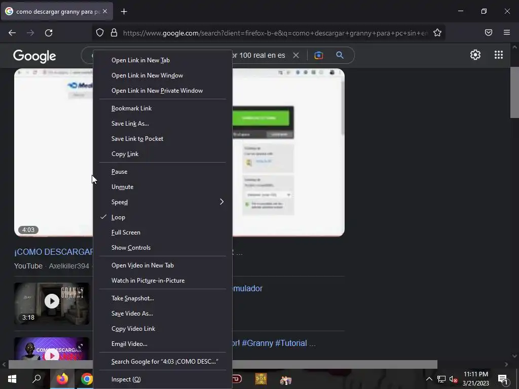
Task: Click the page scroll-right arrow
Action: [506, 364]
